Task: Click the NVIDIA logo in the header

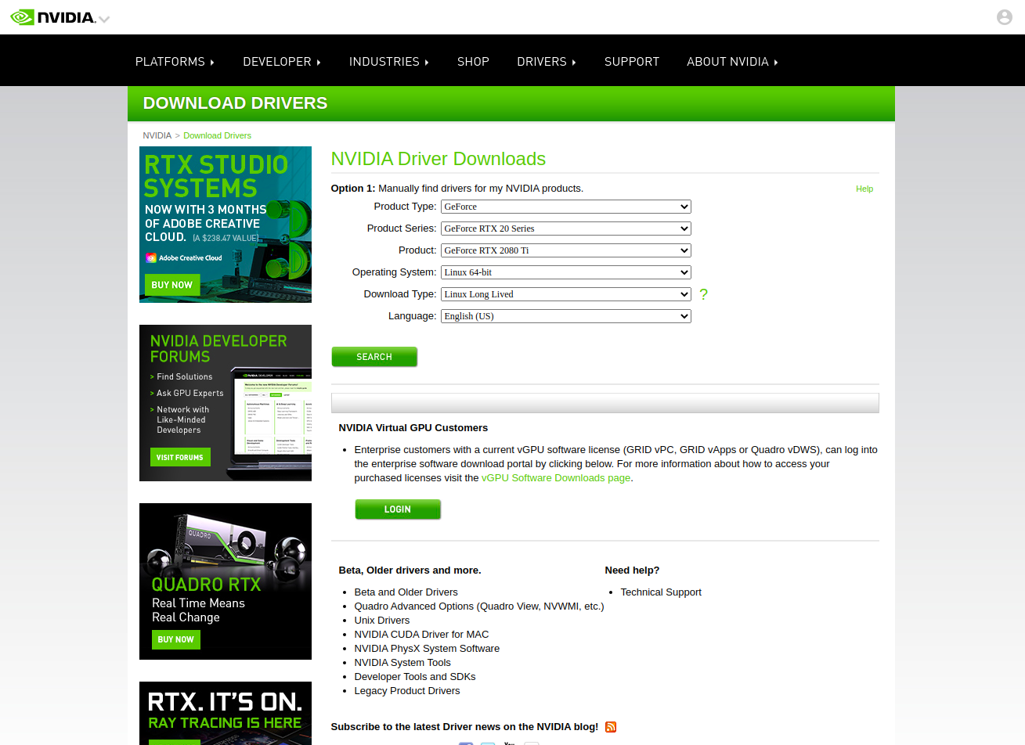Action: click(x=52, y=17)
